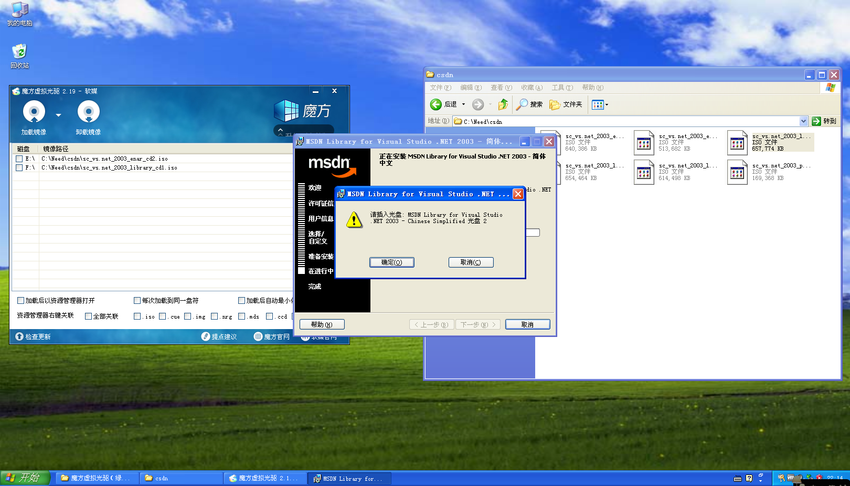The height and width of the screenshot is (486, 850).
Task: Open the address bar dropdown list
Action: (803, 121)
